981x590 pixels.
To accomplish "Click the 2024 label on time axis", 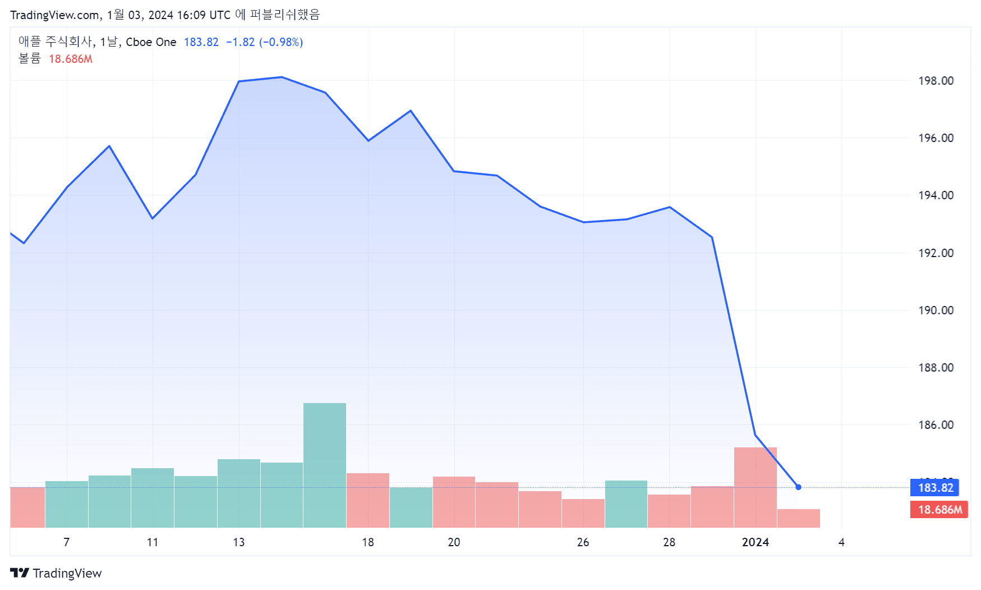I will [755, 542].
